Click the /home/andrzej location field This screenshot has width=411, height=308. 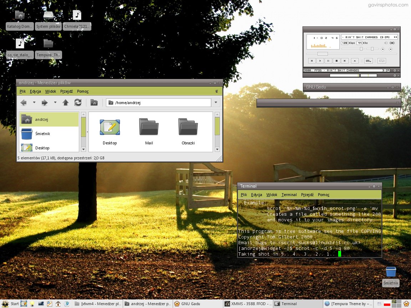(158, 102)
